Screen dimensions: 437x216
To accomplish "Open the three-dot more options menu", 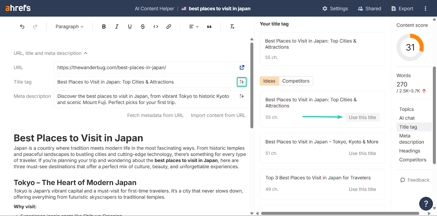I will 425,8.
